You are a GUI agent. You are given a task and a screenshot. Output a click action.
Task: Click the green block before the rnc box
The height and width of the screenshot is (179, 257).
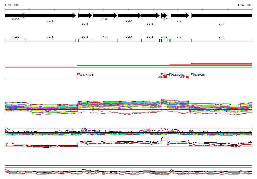coord(170,40)
